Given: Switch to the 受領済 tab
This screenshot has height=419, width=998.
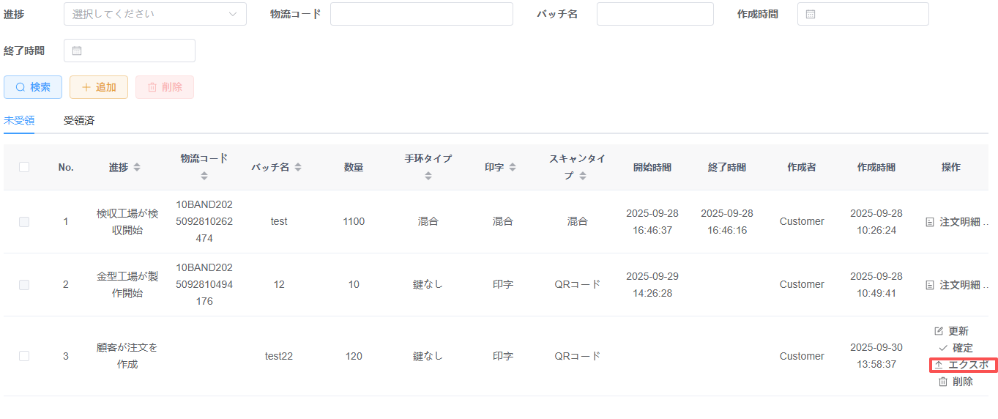Looking at the screenshot, I should [x=79, y=121].
